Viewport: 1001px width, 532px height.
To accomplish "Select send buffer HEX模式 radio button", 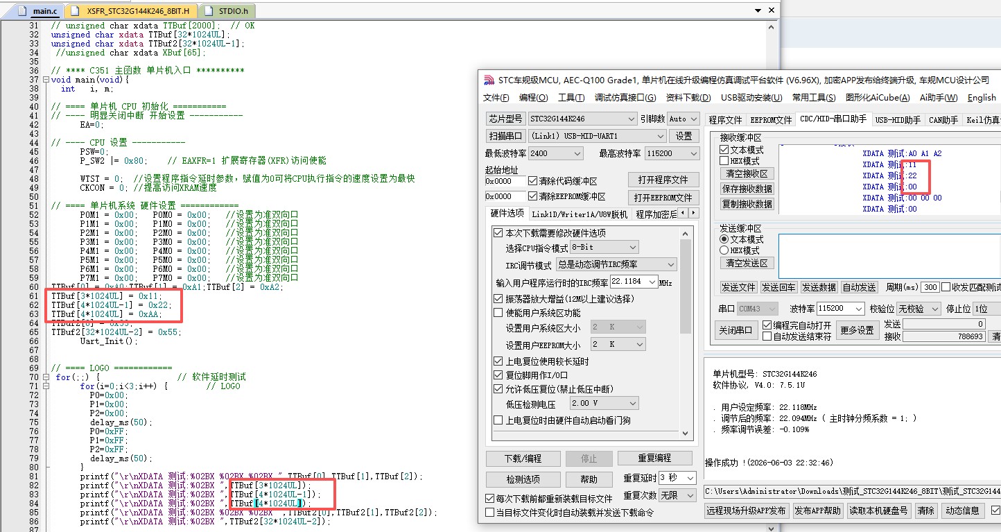I will coord(724,250).
